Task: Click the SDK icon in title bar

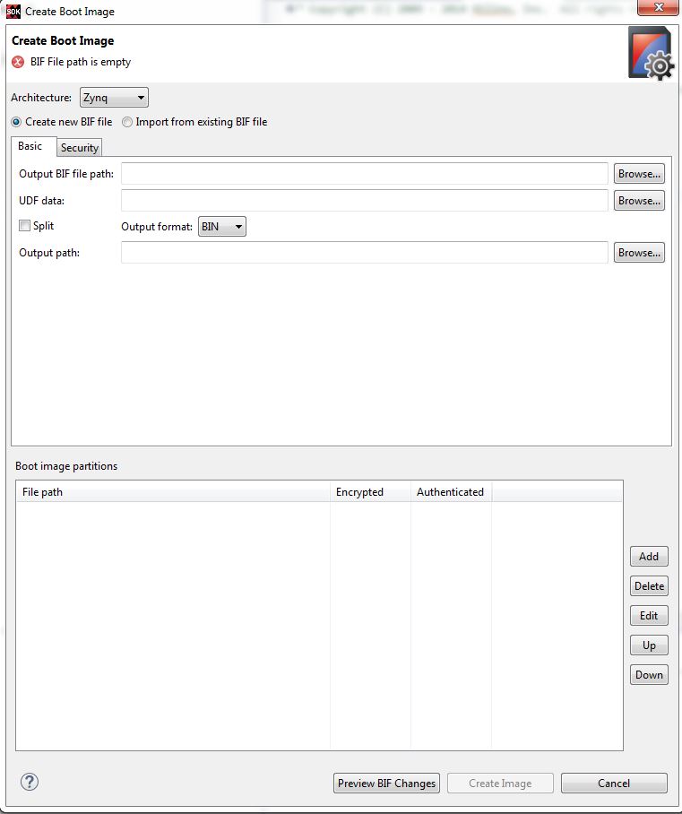Action: click(x=13, y=11)
